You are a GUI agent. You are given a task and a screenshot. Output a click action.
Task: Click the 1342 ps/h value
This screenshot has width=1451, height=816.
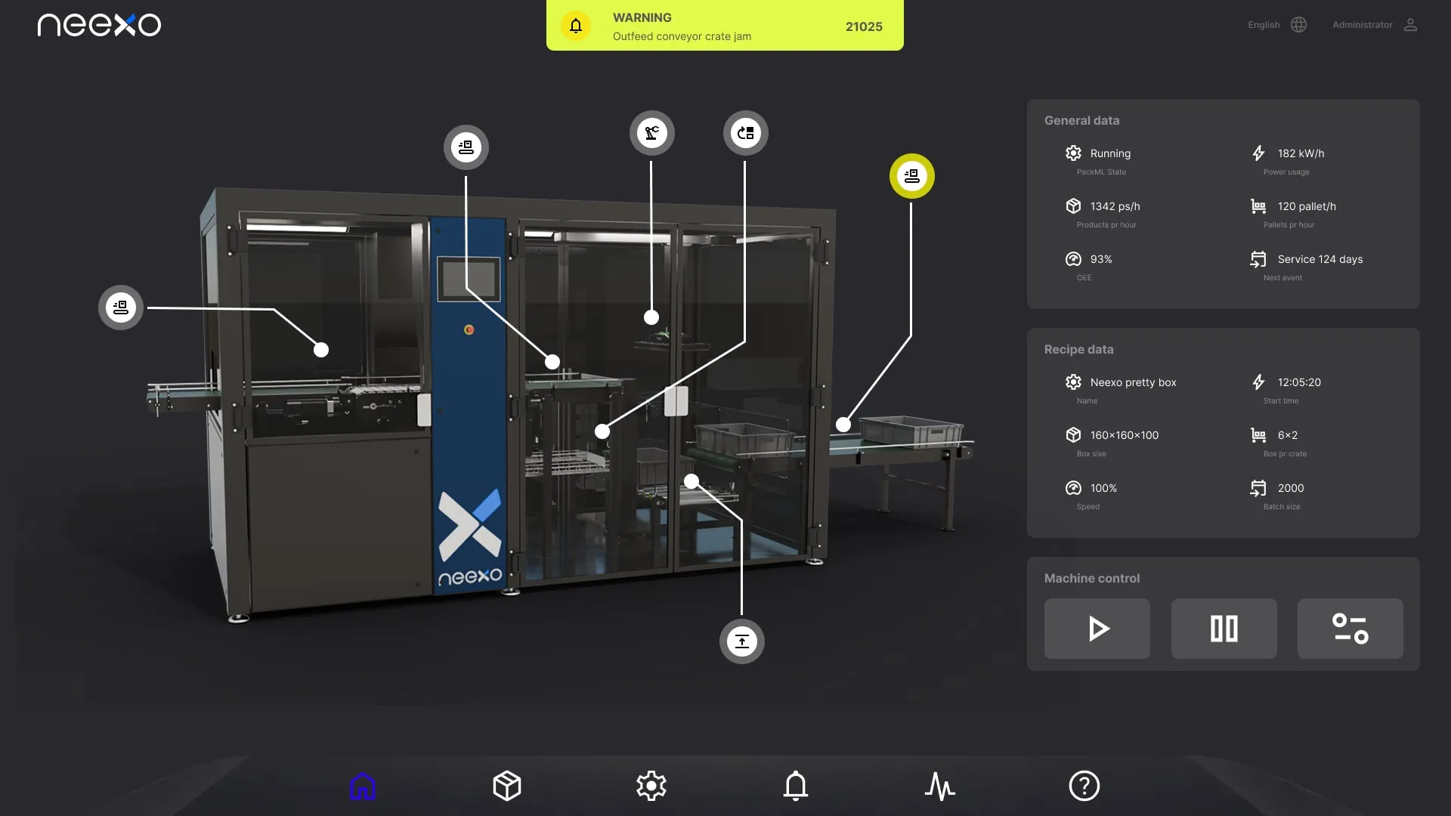(x=1115, y=206)
